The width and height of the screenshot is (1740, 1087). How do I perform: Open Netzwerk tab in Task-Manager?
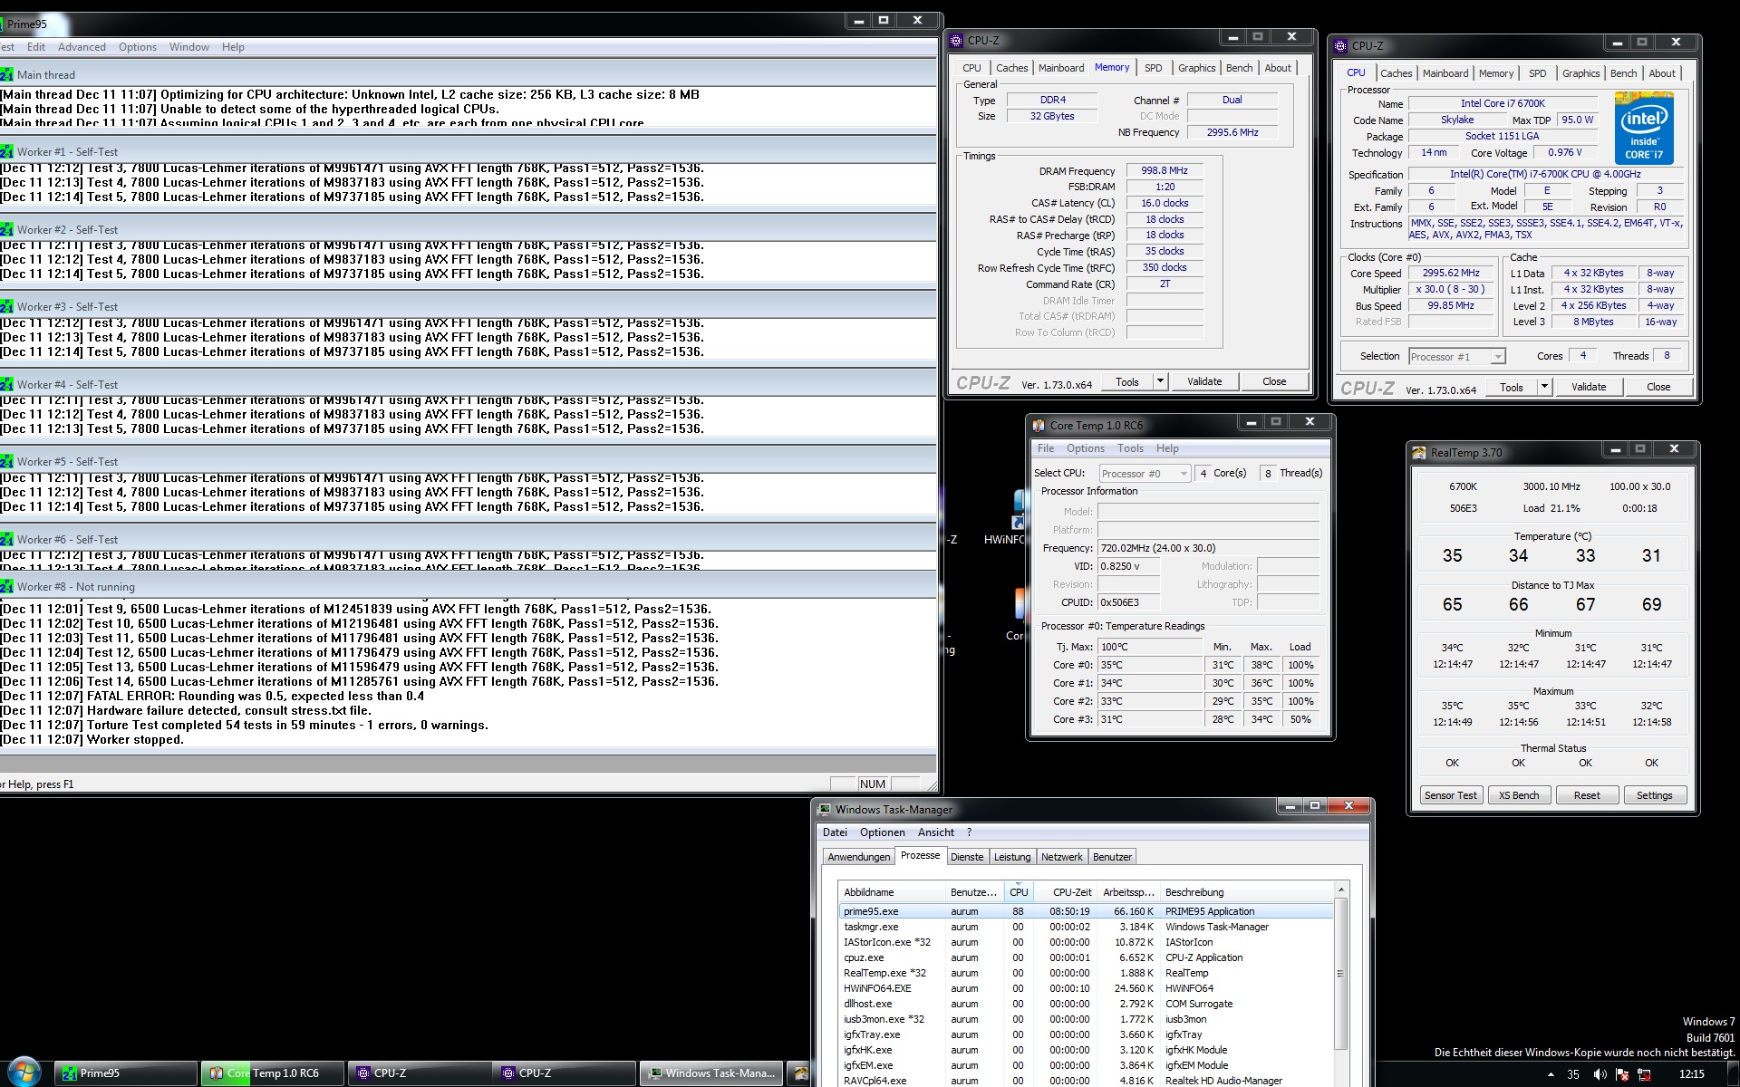pos(1062,857)
